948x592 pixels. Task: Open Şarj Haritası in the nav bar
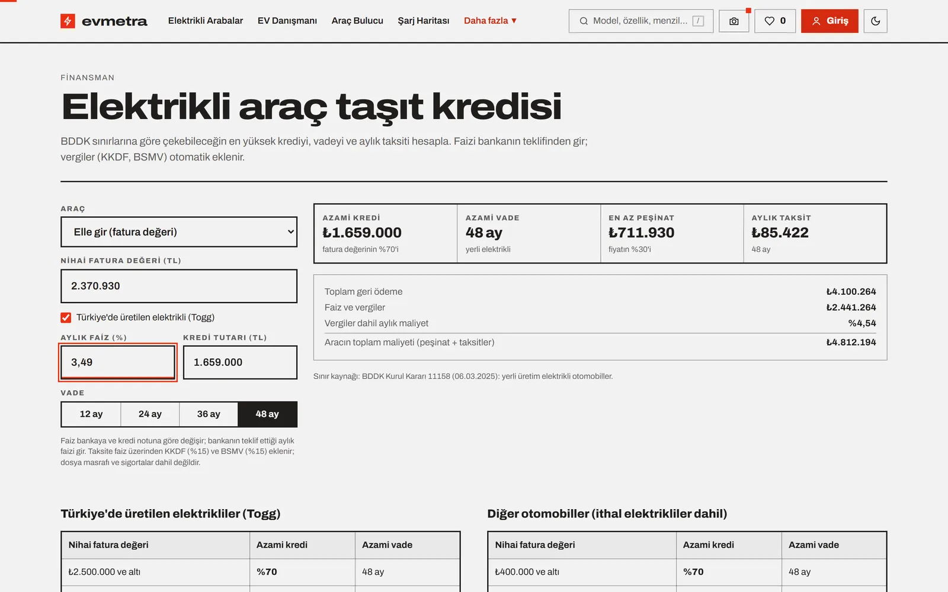coord(424,21)
